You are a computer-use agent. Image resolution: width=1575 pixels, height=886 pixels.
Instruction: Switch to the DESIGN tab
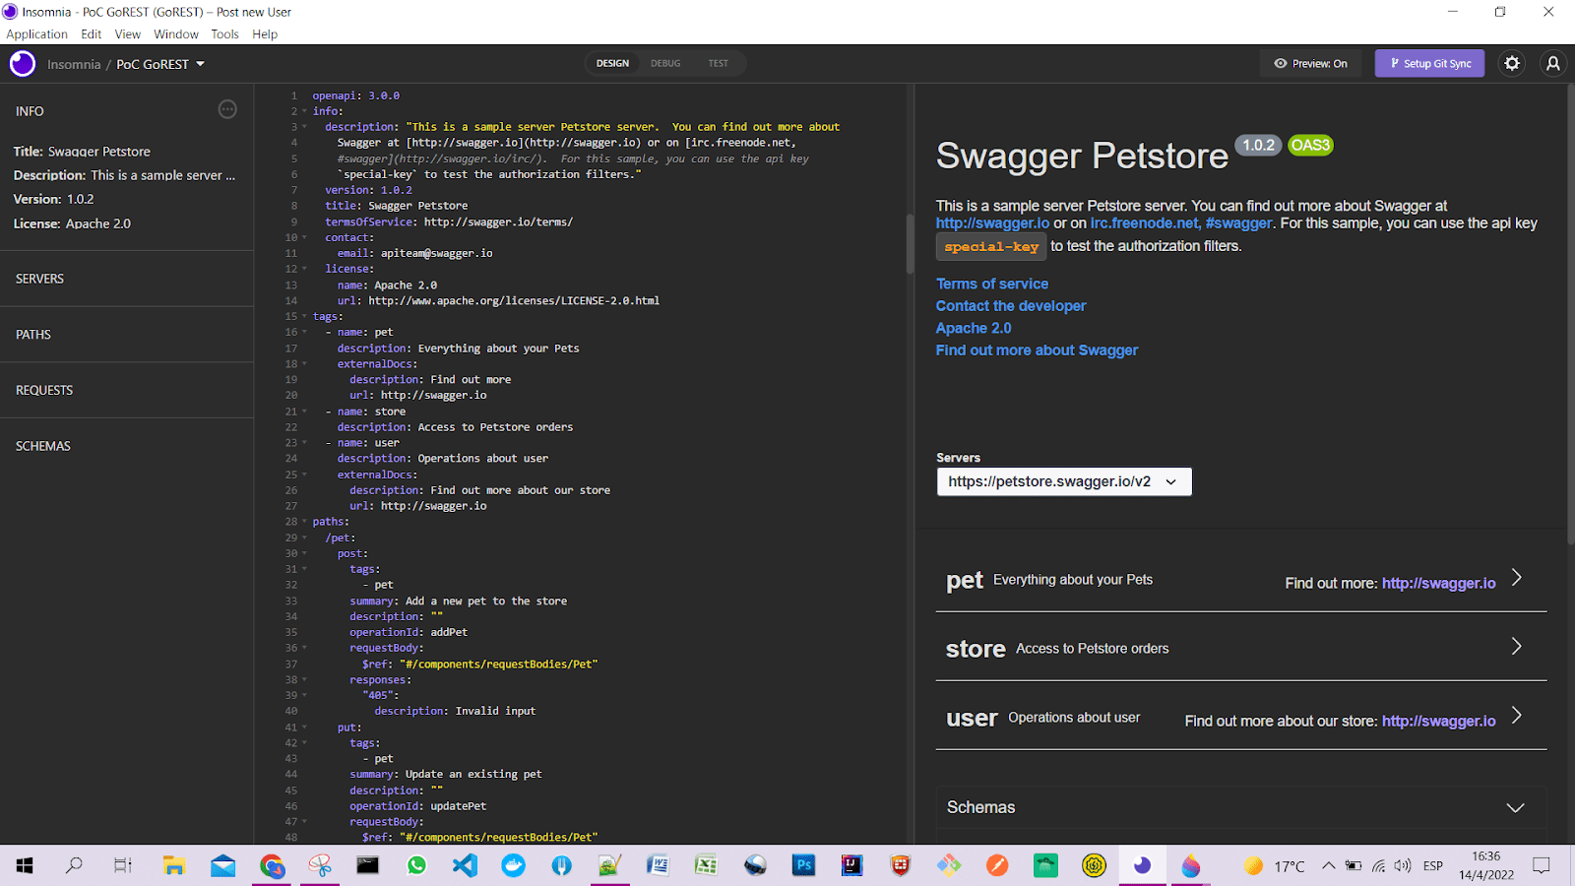click(x=612, y=63)
